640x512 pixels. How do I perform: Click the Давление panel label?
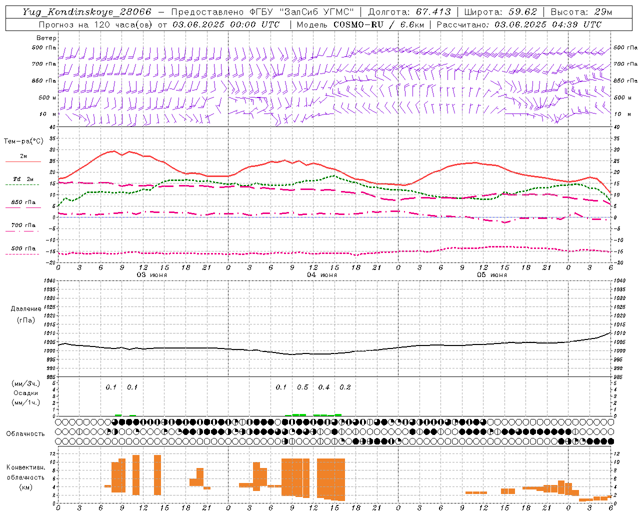click(26, 309)
